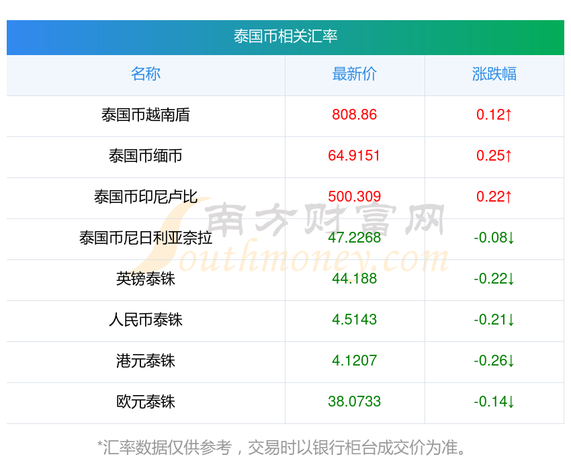
Task: Click the 名称 column header
Action: [x=146, y=74]
